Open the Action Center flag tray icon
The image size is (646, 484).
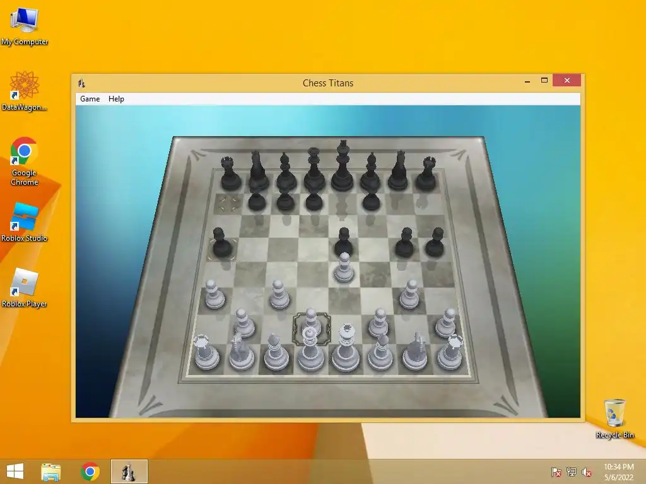(556, 472)
